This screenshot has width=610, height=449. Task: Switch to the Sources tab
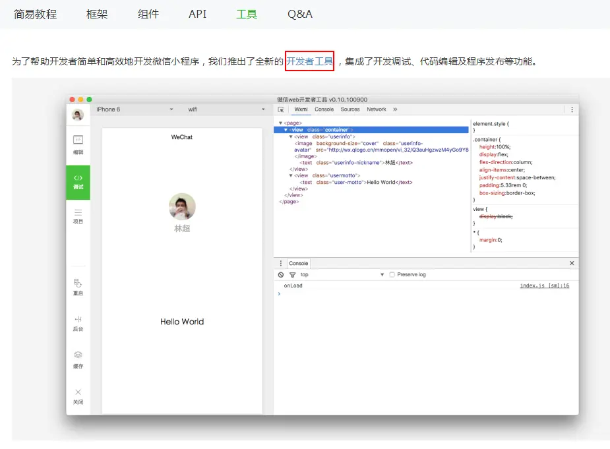coord(350,109)
